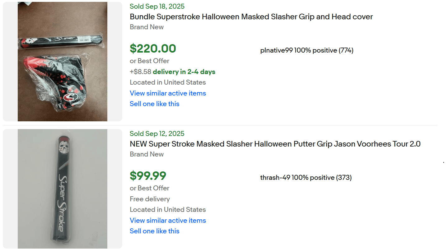This screenshot has height=252, width=448.
Task: Click 'or Best Offer' under $220.00
Action: [149, 61]
